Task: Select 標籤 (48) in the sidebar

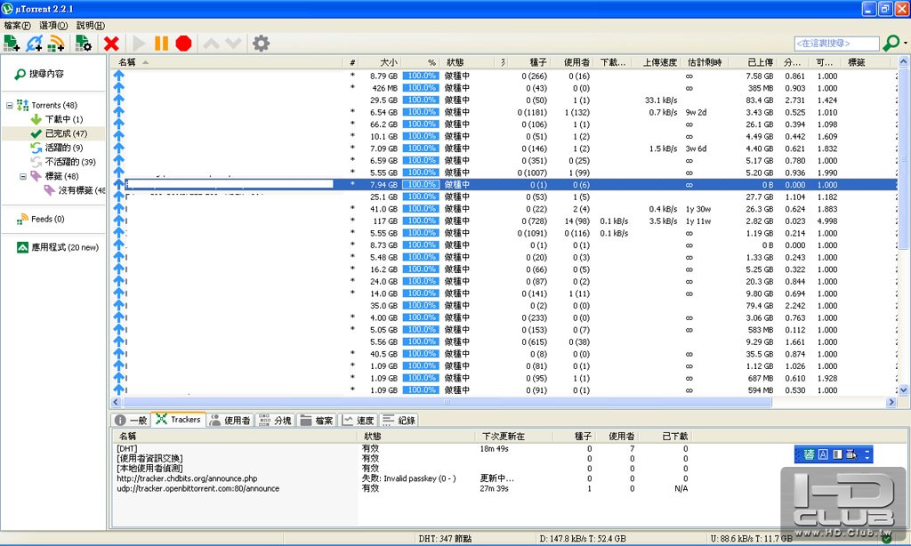Action: pos(61,176)
